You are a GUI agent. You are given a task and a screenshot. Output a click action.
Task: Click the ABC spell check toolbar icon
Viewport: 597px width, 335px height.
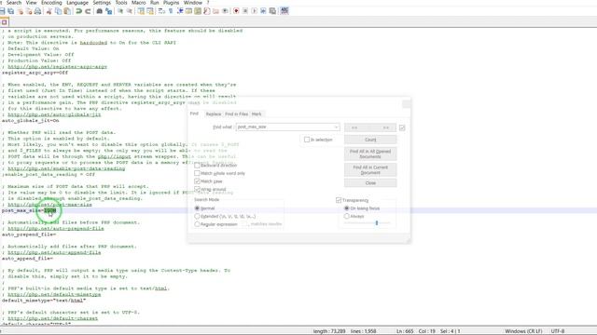coord(285,11)
